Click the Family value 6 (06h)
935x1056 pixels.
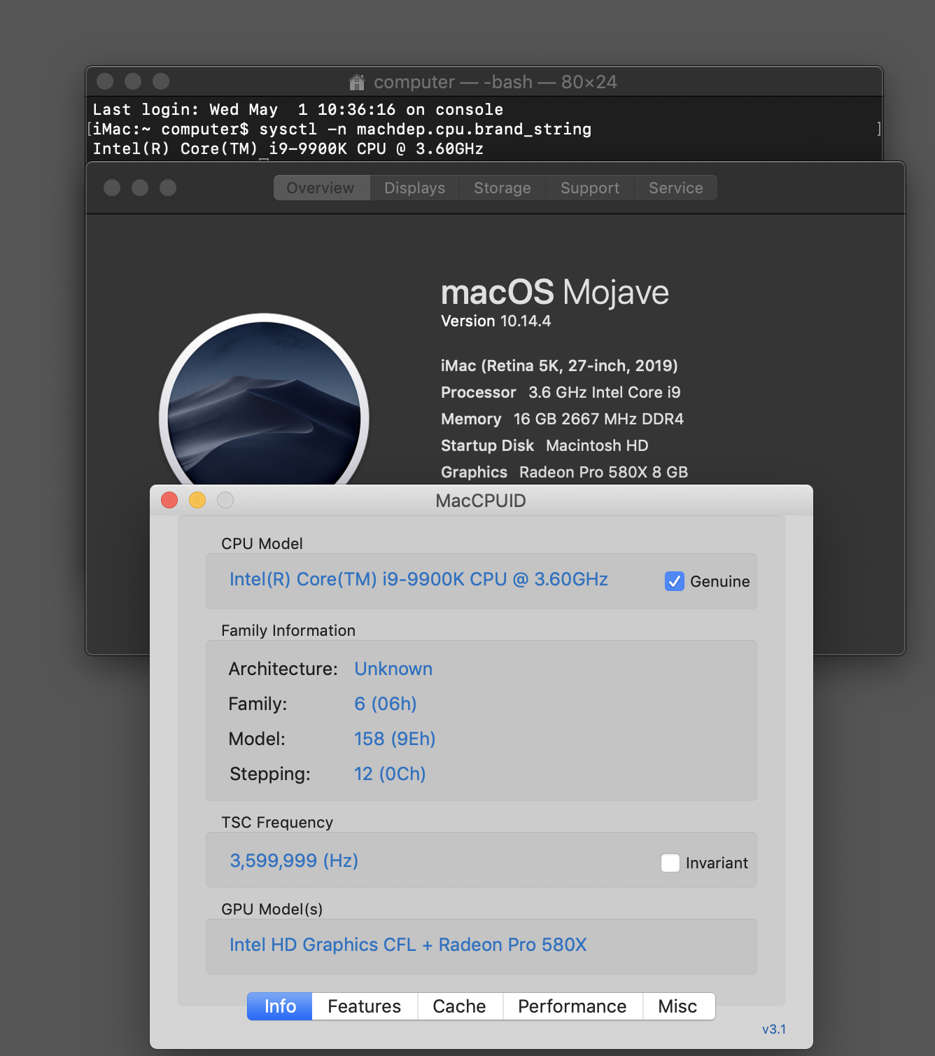pos(386,704)
